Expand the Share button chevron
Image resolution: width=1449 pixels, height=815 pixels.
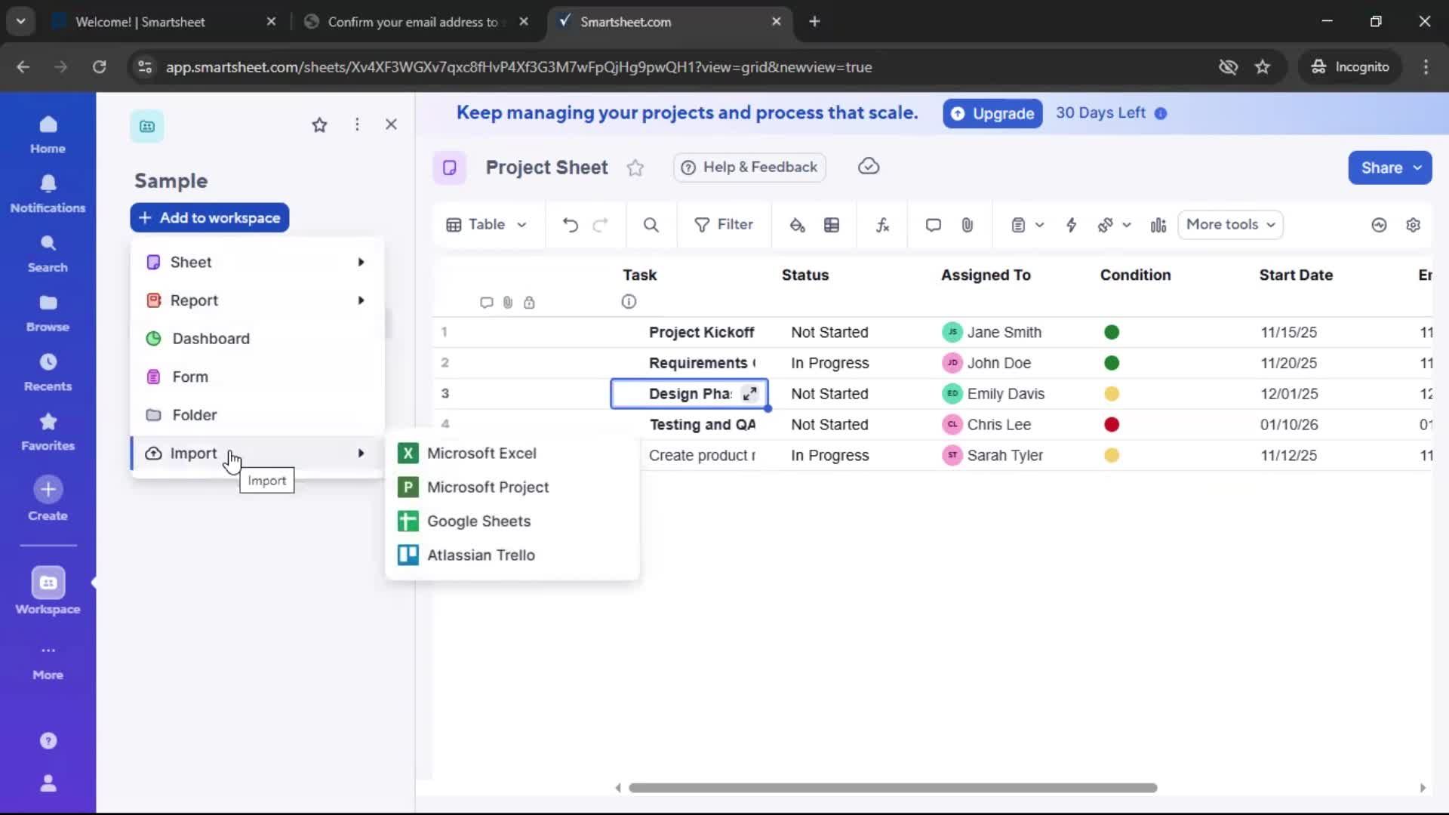pos(1420,168)
